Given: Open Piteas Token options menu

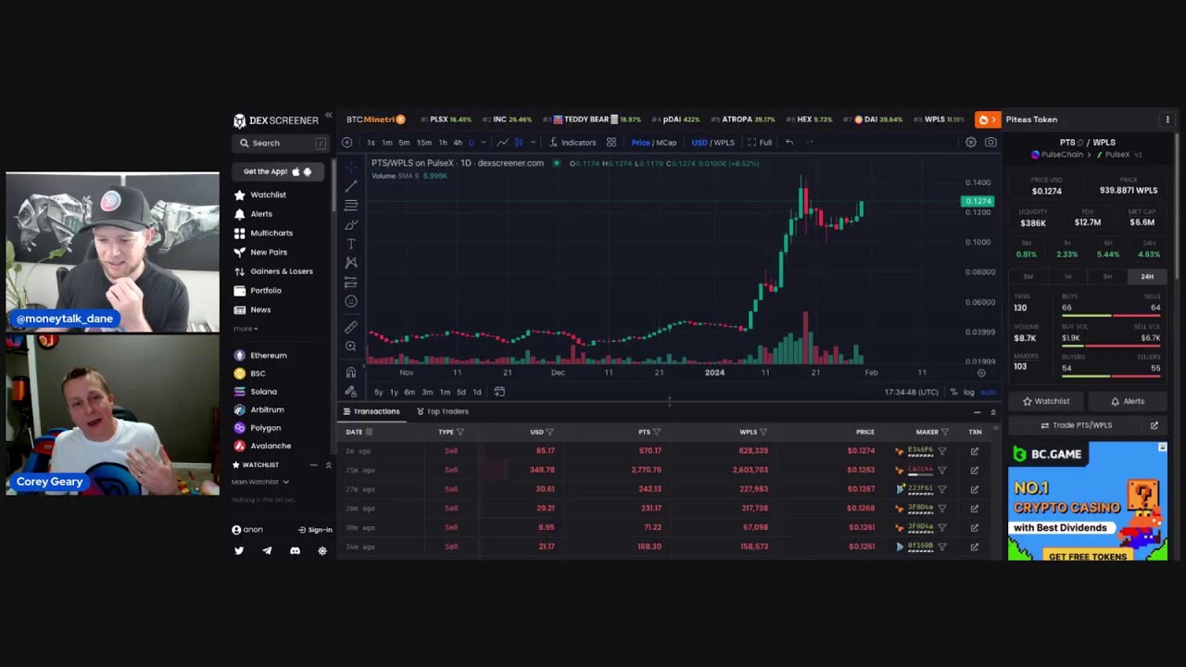Looking at the screenshot, I should coord(1167,120).
